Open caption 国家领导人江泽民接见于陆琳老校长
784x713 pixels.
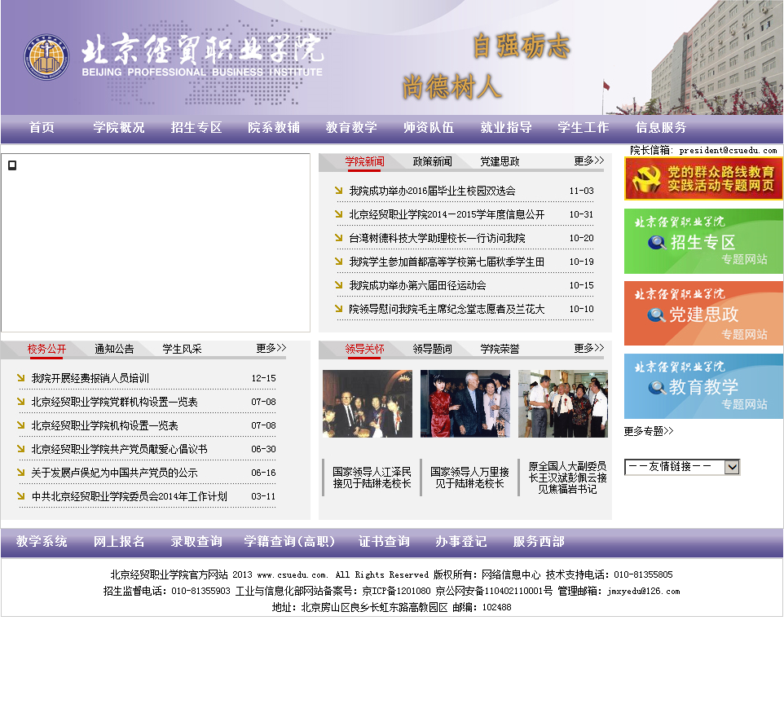[x=372, y=478]
